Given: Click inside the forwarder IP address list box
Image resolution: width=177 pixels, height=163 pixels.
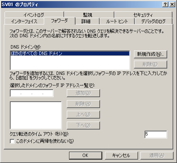Looking at the screenshot, I should pos(36,115).
